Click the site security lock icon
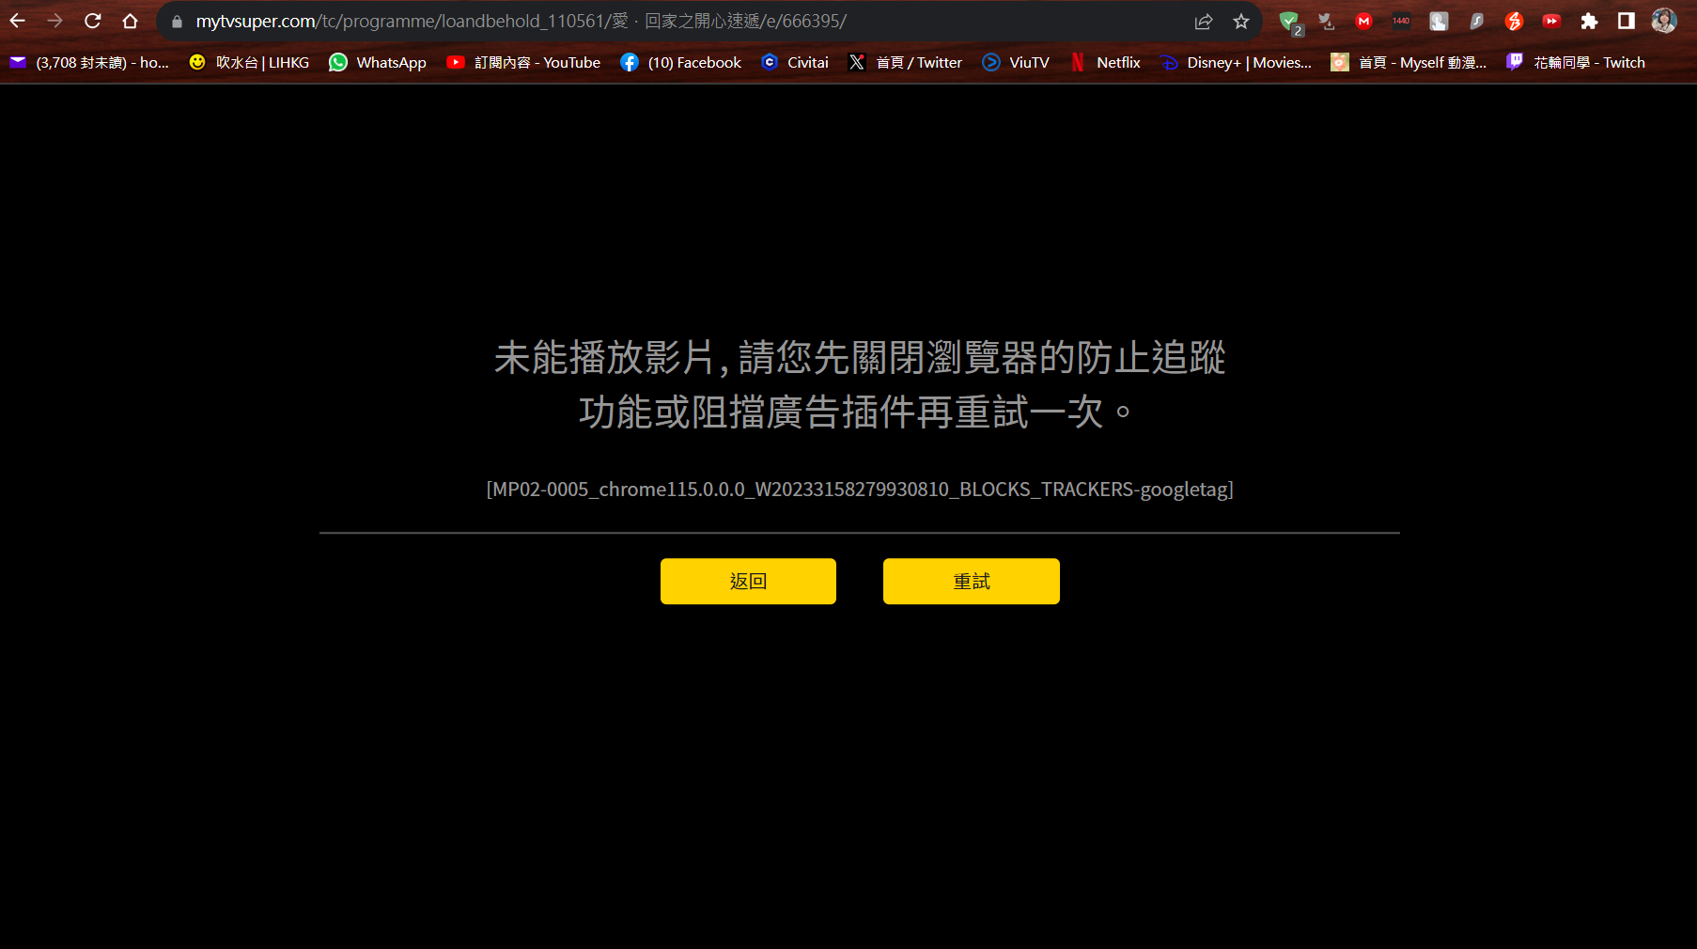Image resolution: width=1697 pixels, height=949 pixels. (x=177, y=21)
